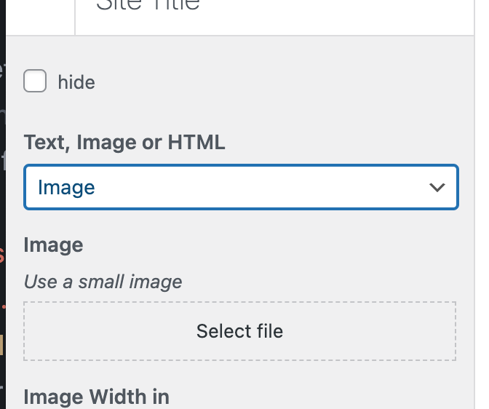Click the dashed upload area right edge
Image resolution: width=489 pixels, height=409 pixels.
coord(456,331)
